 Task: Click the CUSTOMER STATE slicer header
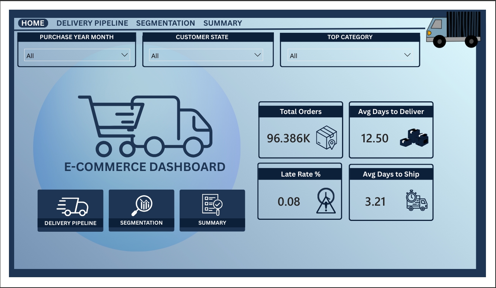[208, 37]
